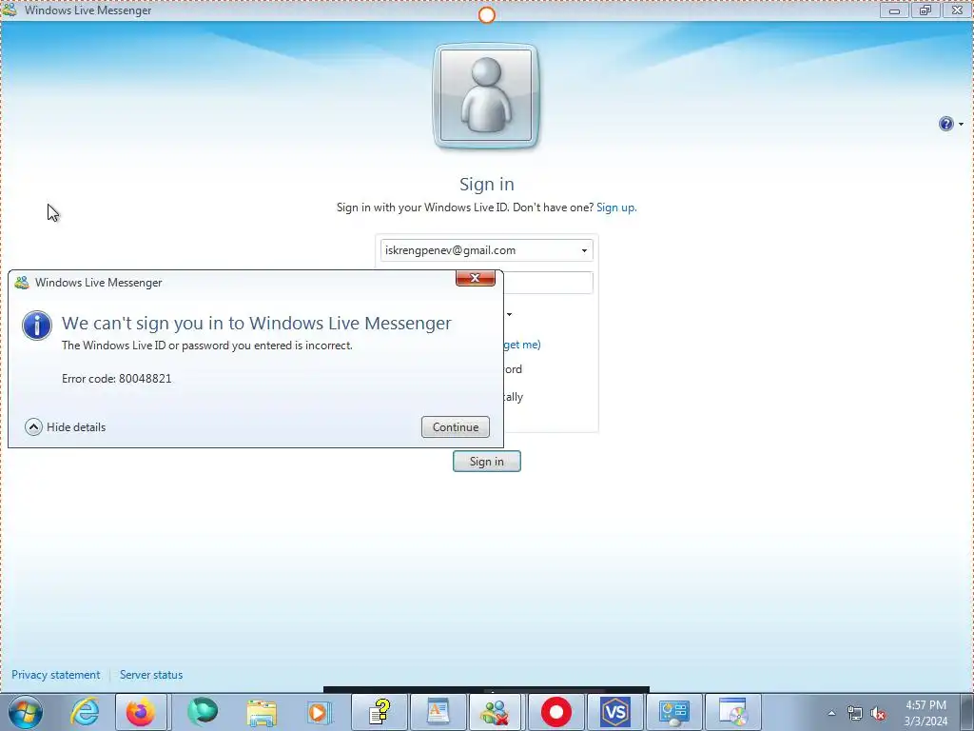Click 'We can't sign you in' heading

click(x=257, y=324)
